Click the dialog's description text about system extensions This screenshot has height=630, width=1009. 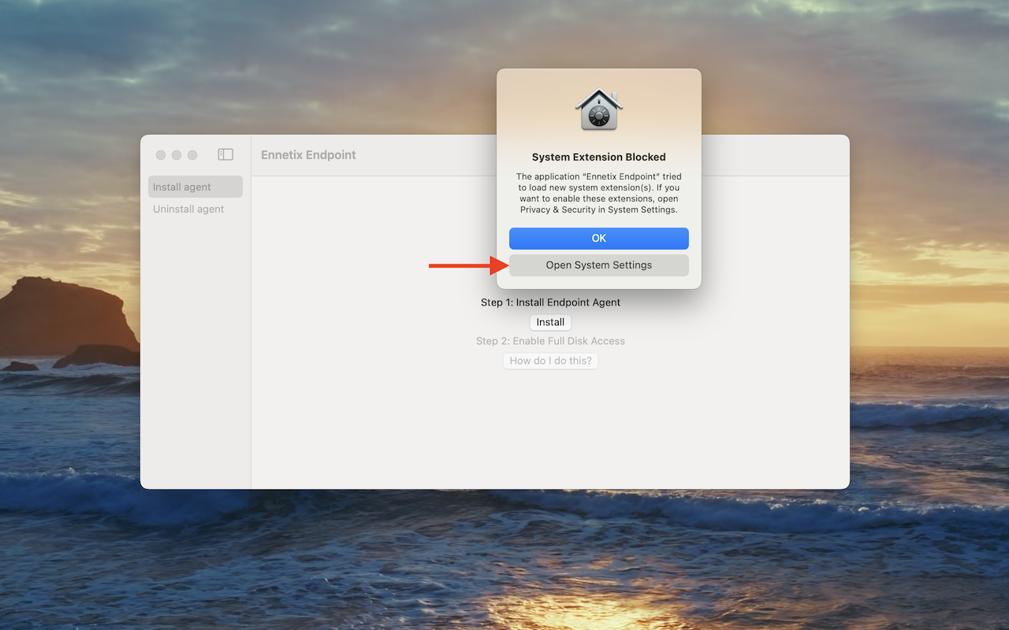coord(599,193)
